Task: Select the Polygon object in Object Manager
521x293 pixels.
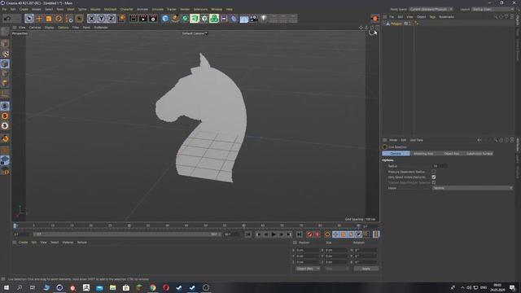Action: click(x=396, y=24)
